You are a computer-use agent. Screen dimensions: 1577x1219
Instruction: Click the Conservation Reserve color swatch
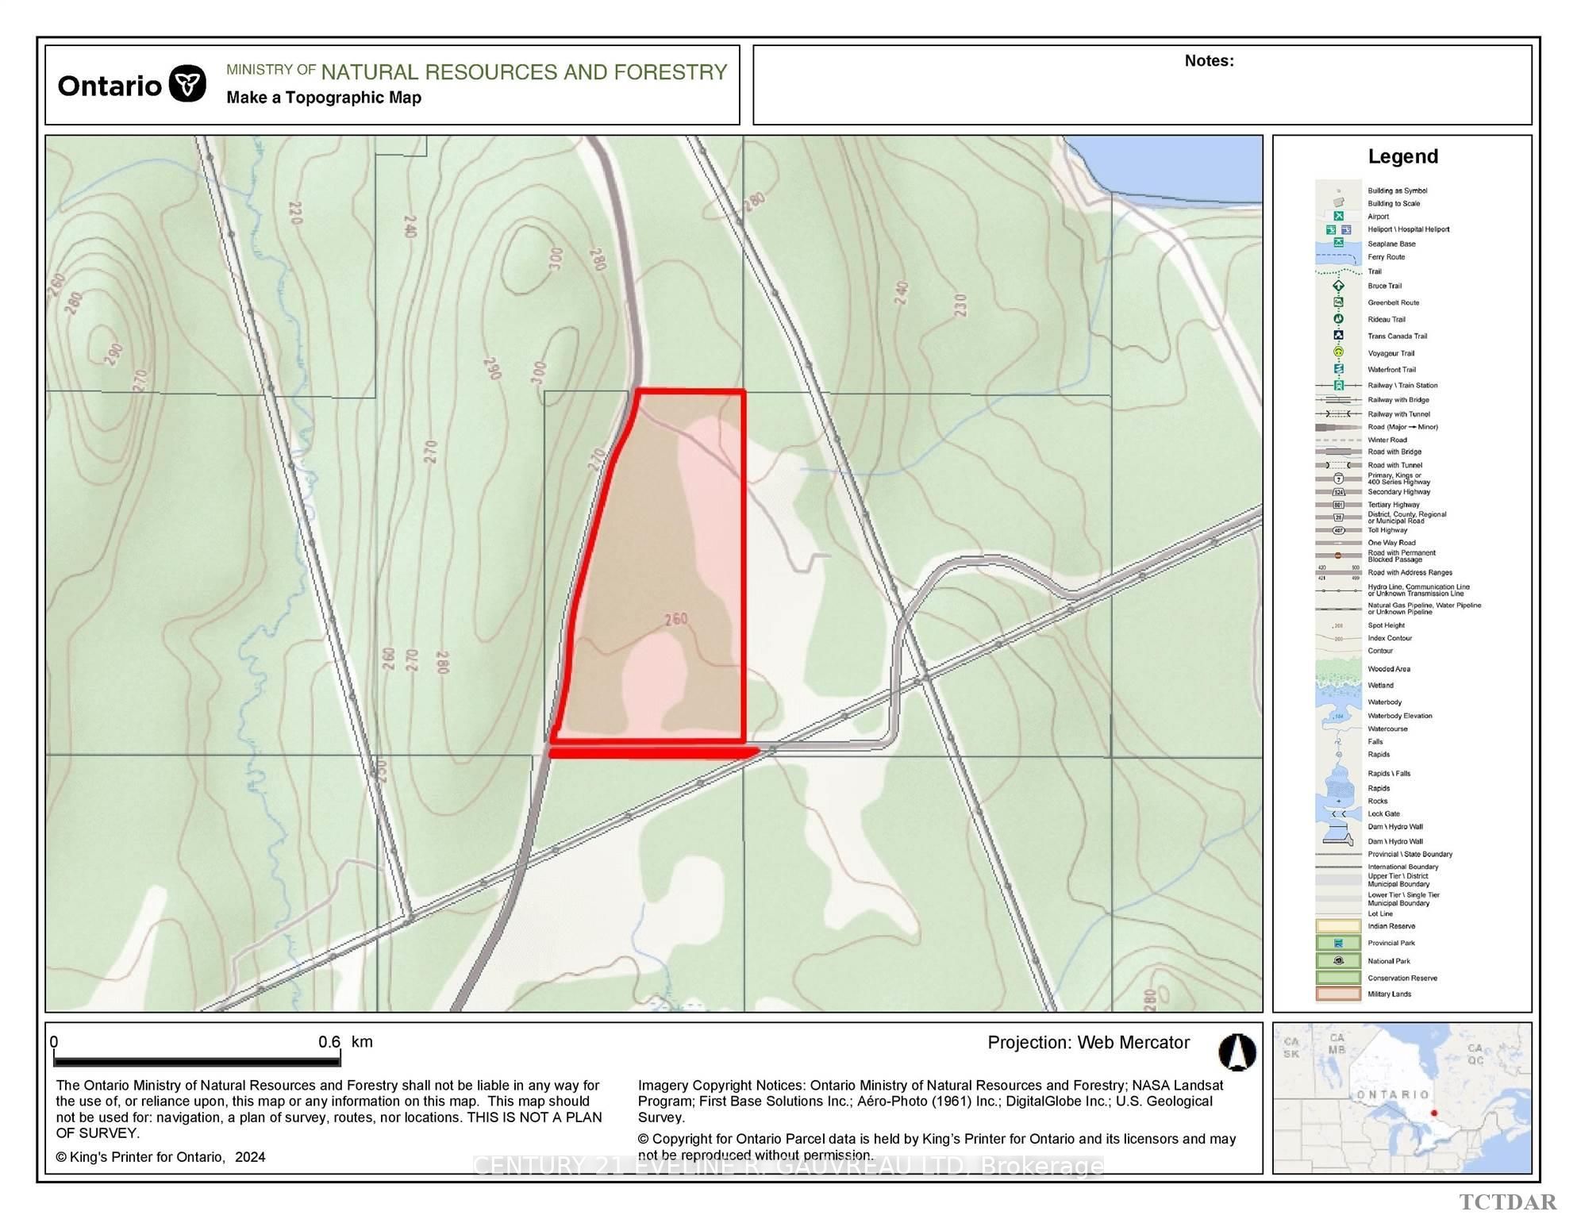tap(1338, 978)
